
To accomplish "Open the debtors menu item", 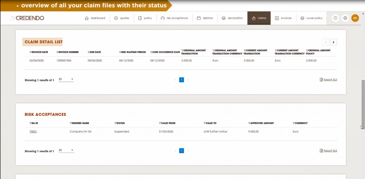I will pyautogui.click(x=205, y=18).
